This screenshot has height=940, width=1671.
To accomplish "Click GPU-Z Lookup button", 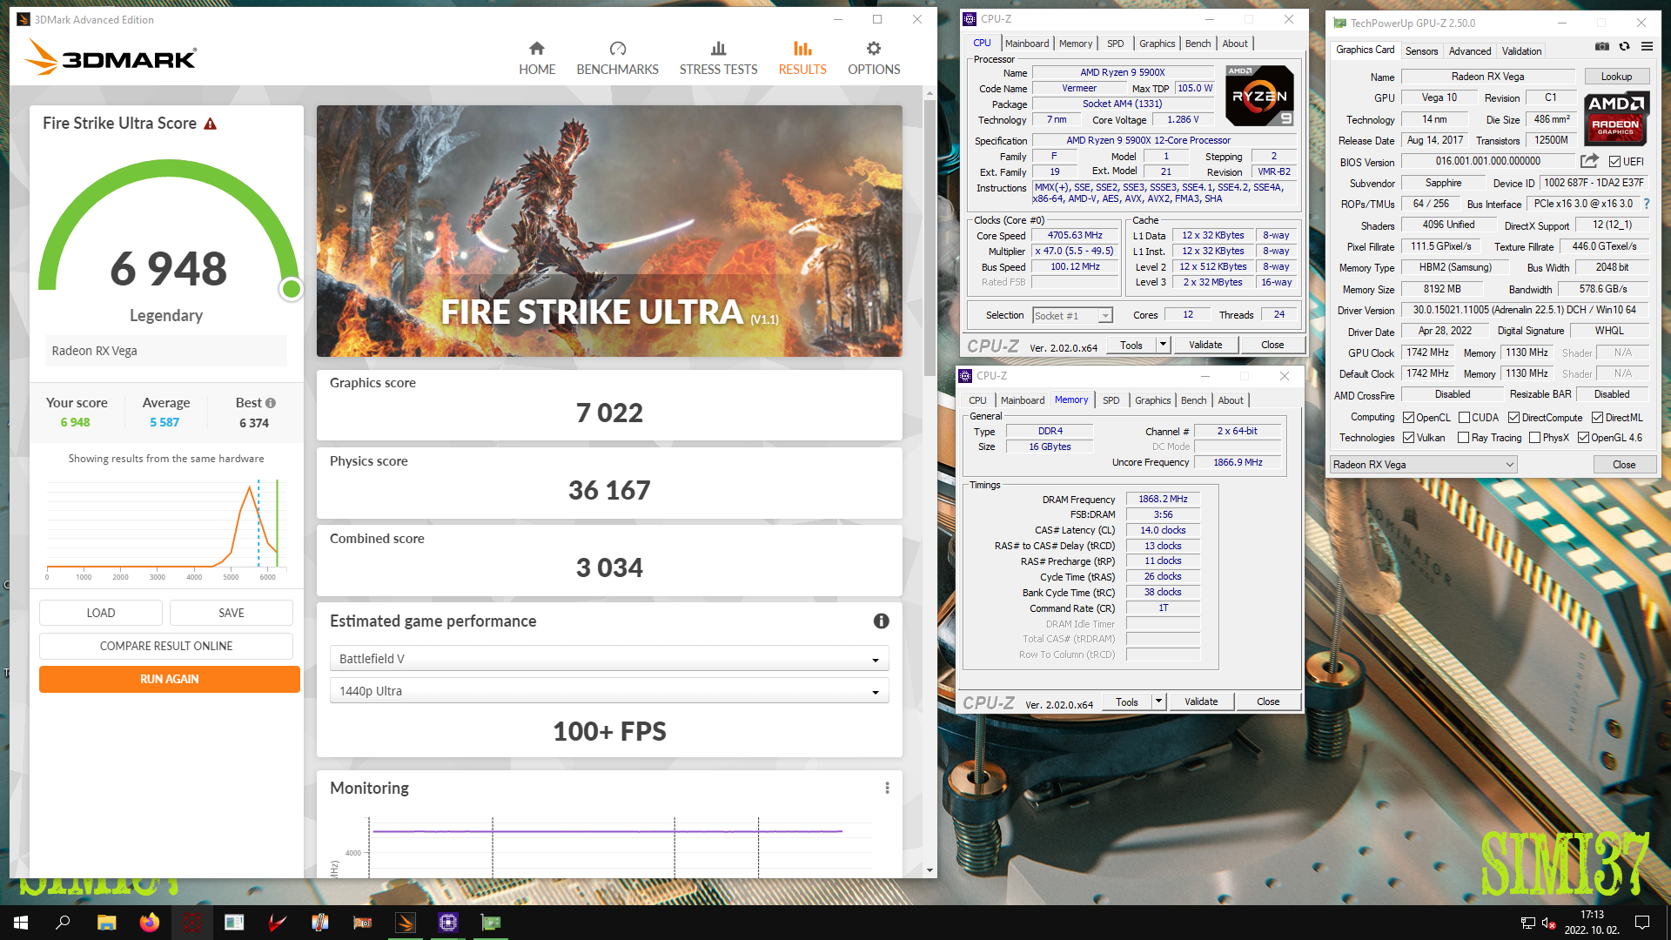I will (x=1616, y=77).
